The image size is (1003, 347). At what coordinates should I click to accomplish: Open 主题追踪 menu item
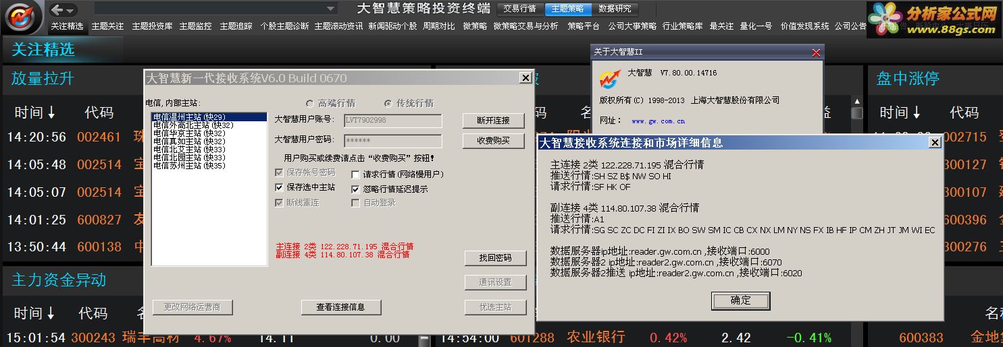[236, 26]
